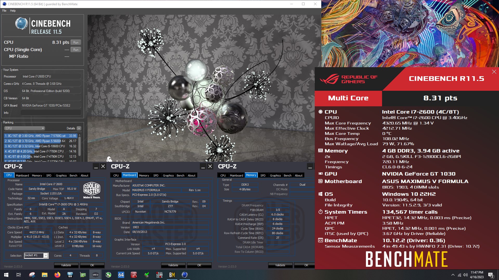Click the System Timers clock icon in BenchMate
The image size is (499, 280).
coord(320,212)
